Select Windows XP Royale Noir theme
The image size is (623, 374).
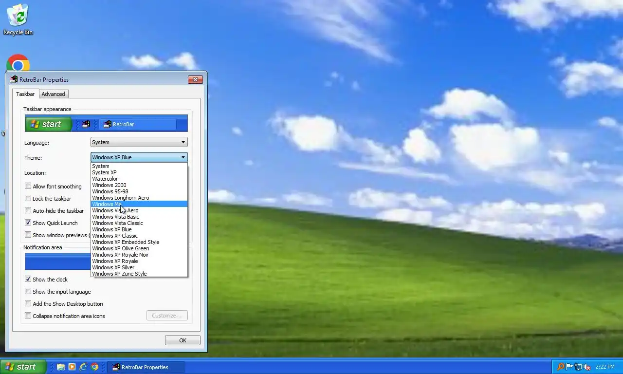[139, 255]
